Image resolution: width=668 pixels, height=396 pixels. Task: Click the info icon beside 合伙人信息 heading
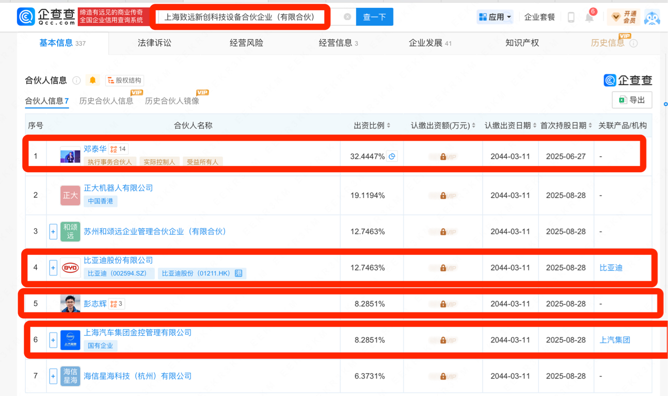(x=76, y=80)
